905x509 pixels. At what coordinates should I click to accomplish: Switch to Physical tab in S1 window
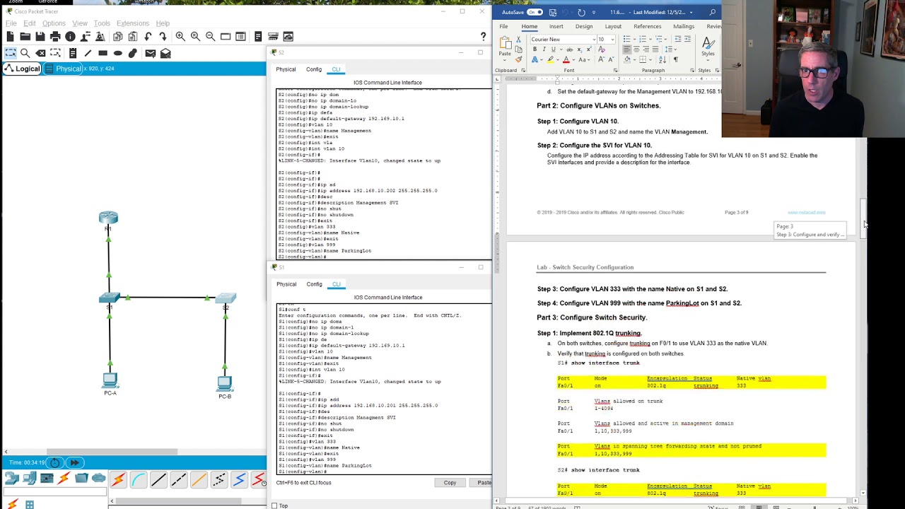[286, 284]
